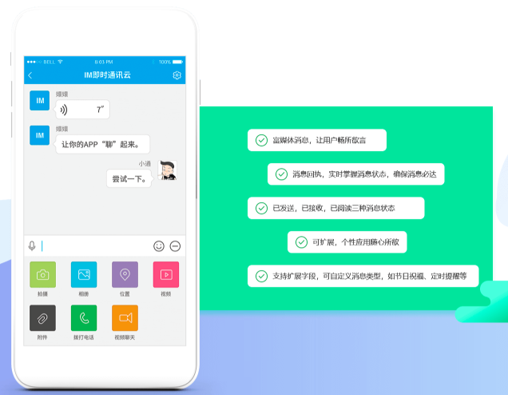The width and height of the screenshot is (508, 395).
Task: Collapse the attachment panel minus icon
Action: pyautogui.click(x=175, y=246)
